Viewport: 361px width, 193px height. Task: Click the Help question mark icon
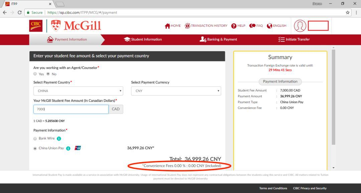[234, 26]
